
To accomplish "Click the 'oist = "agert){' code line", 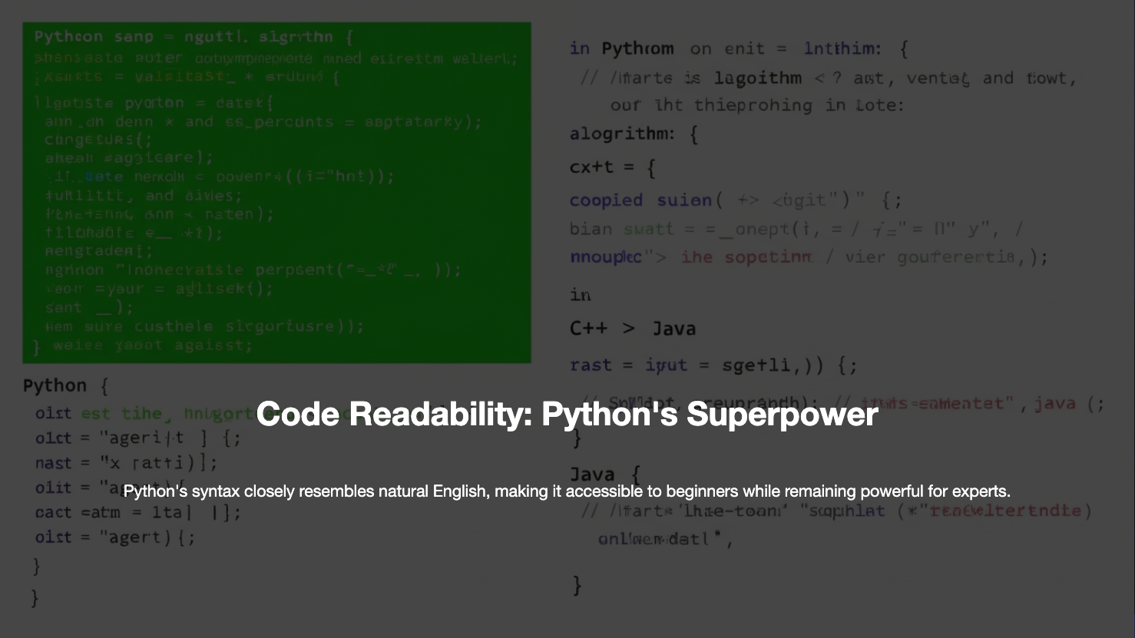I will (x=115, y=537).
